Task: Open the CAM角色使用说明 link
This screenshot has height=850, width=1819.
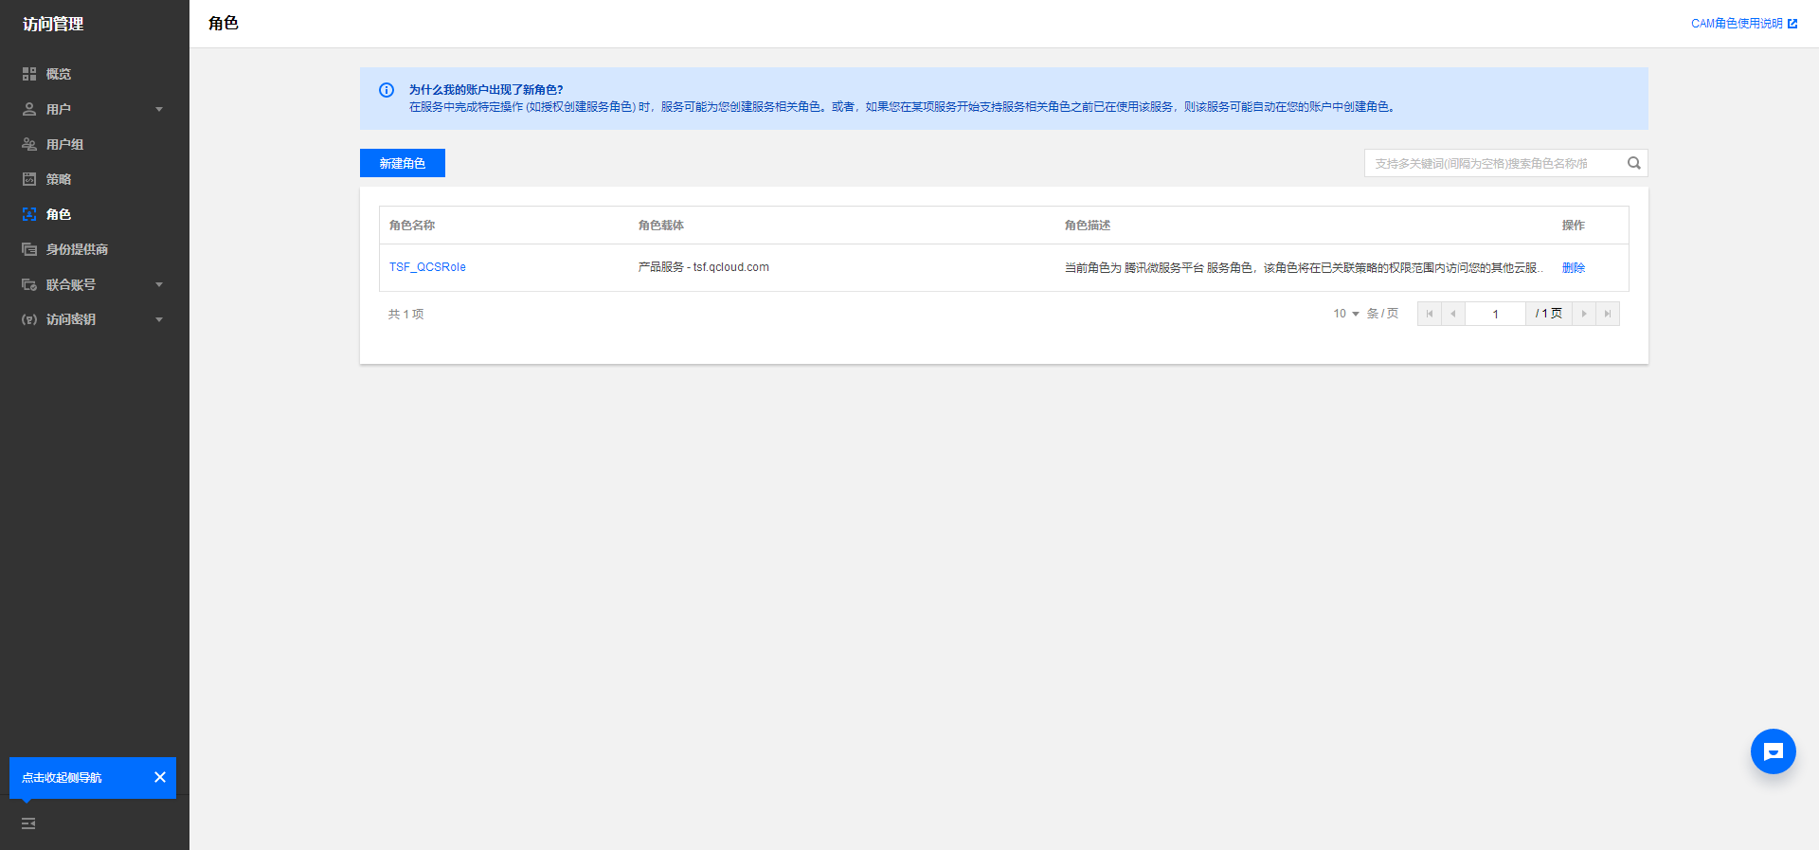Action: [x=1737, y=24]
